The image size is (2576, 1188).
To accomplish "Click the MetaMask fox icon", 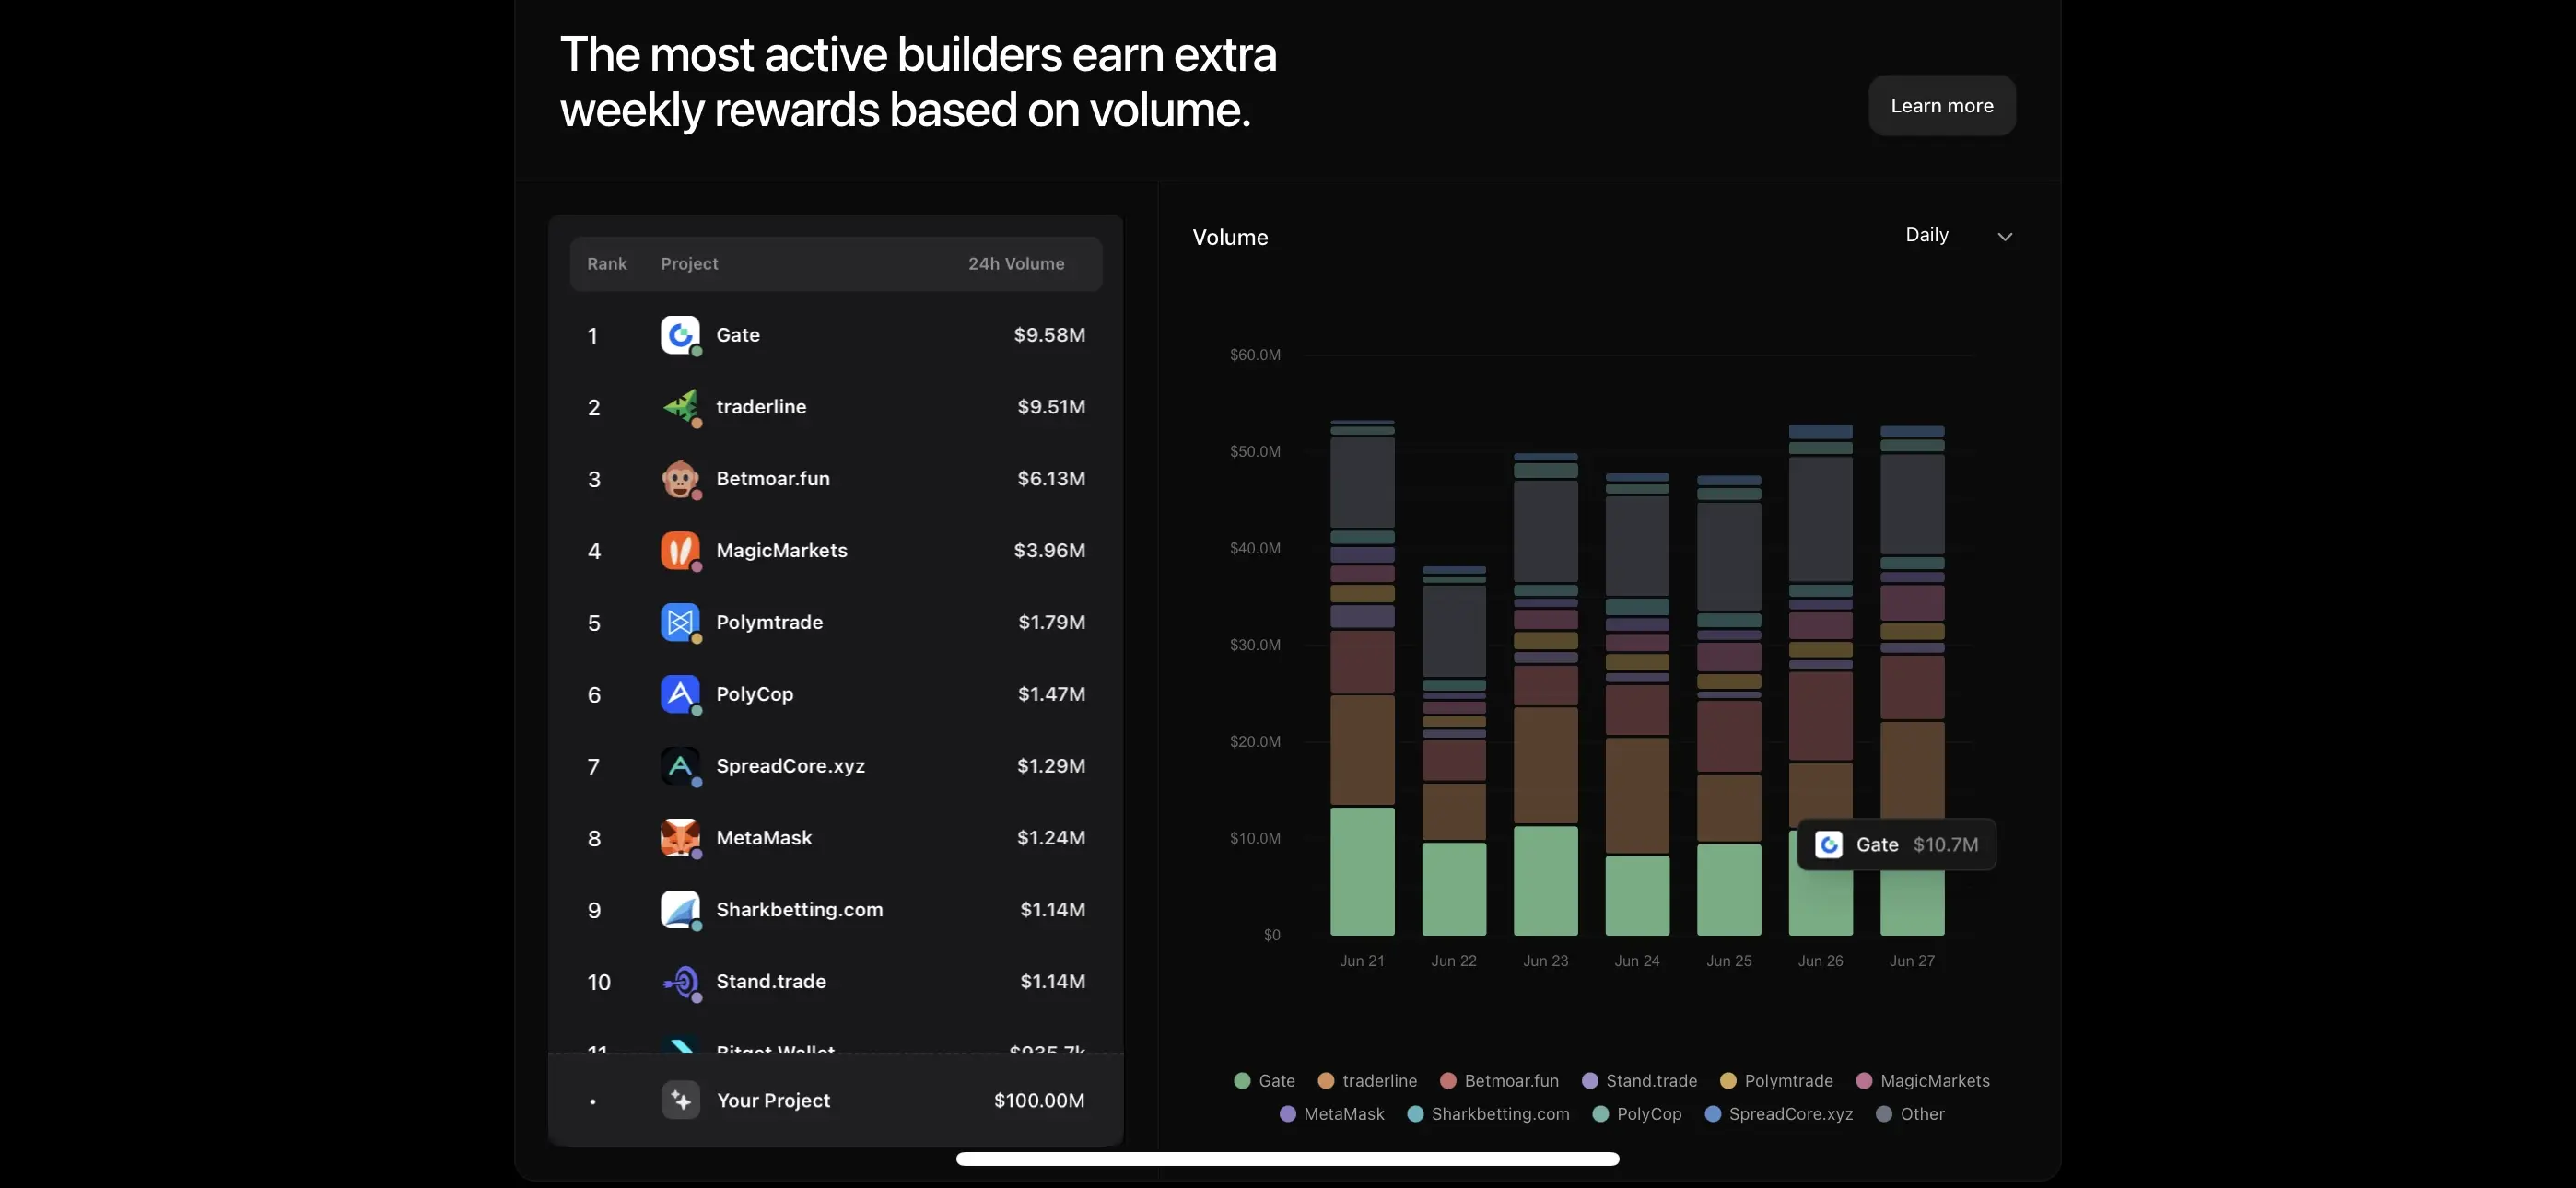I will [x=680, y=838].
